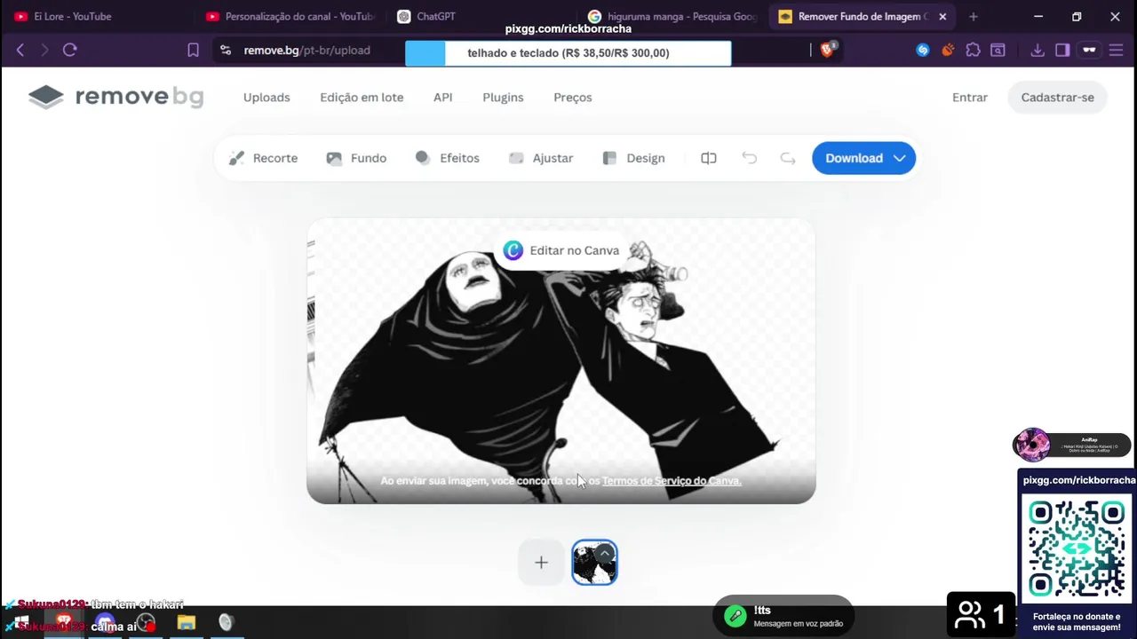Open the Extensions puzzle icon
This screenshot has width=1137, height=639.
973,51
